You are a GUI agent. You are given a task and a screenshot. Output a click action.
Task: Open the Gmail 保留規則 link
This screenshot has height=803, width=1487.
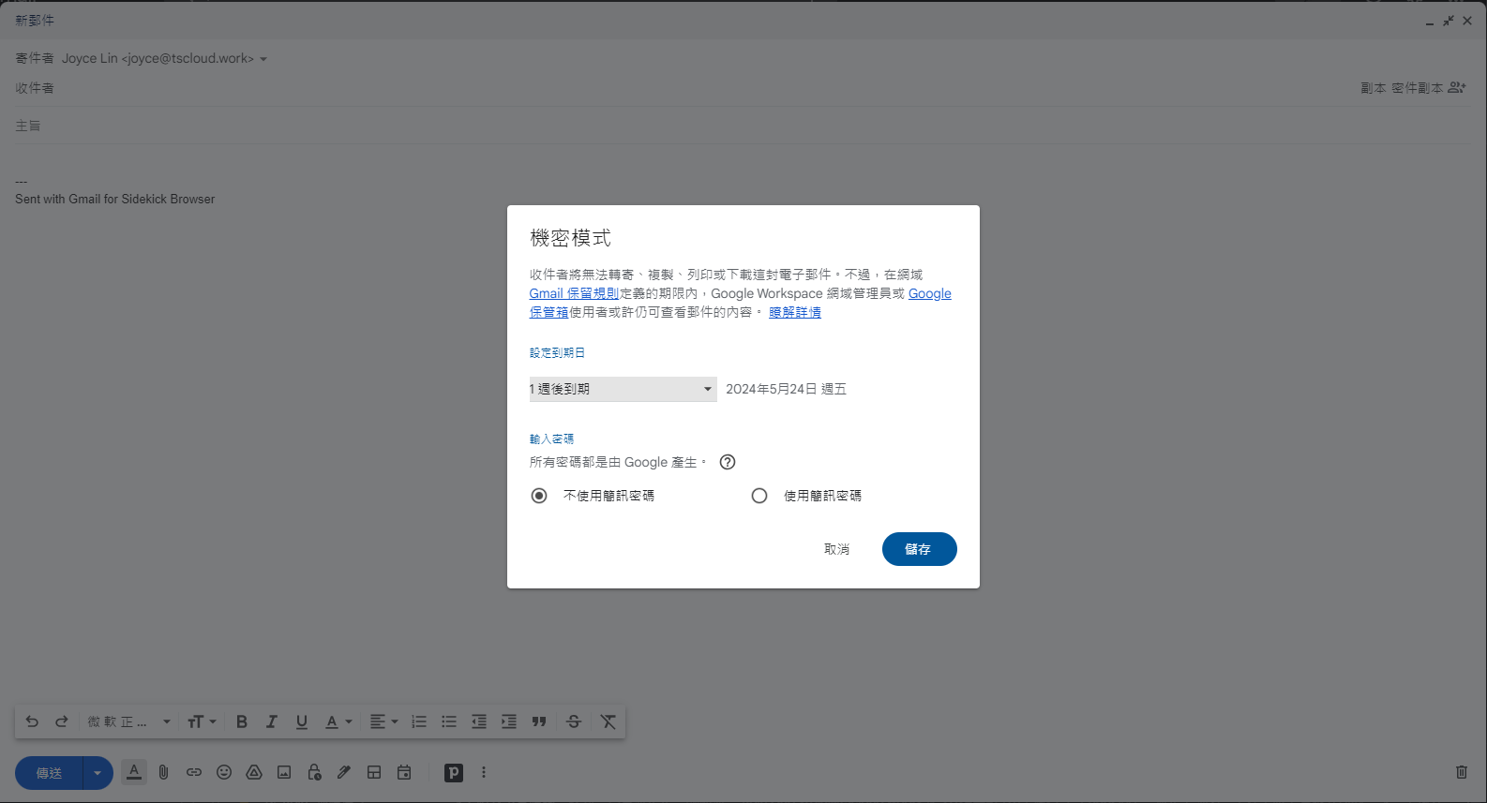(574, 293)
